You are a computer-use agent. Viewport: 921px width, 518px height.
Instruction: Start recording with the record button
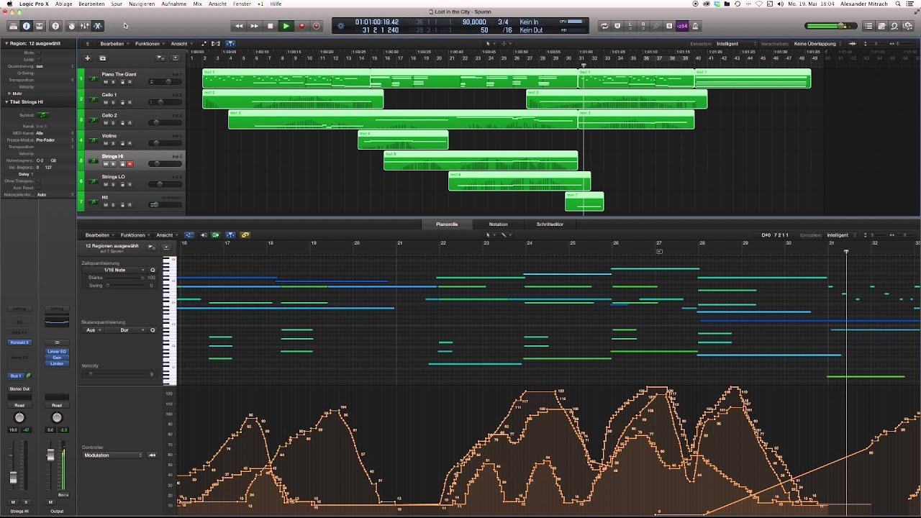(x=301, y=26)
